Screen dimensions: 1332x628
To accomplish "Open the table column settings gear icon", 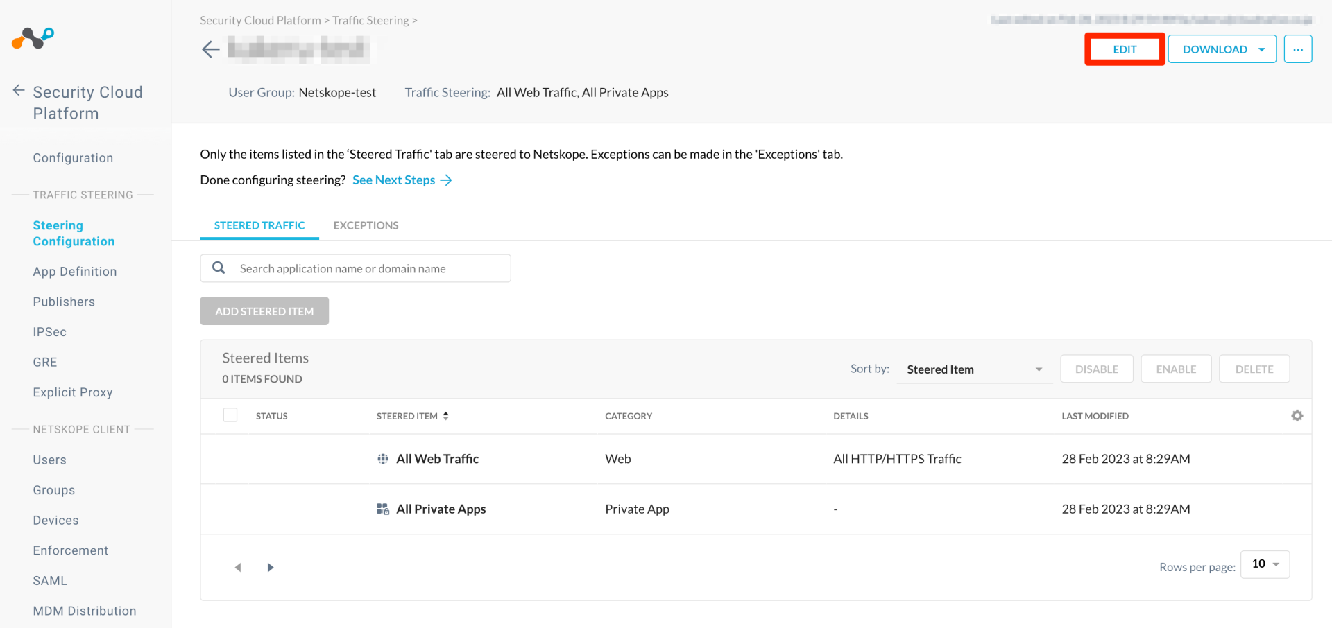I will (x=1297, y=415).
